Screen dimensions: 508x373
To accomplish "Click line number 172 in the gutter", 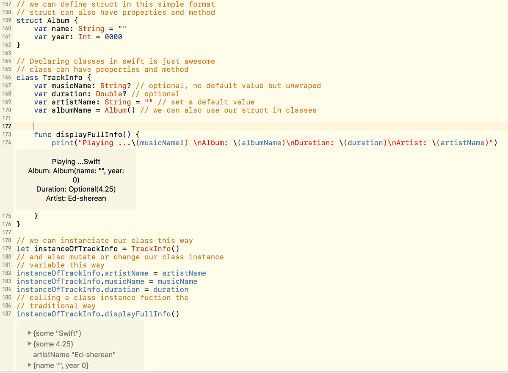I will coord(6,126).
